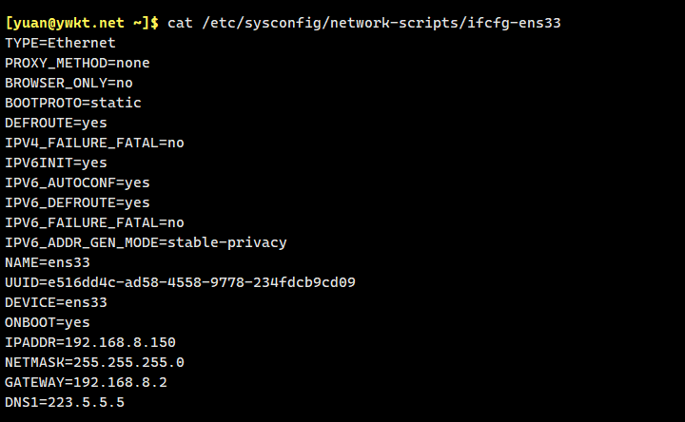The height and width of the screenshot is (422, 685).
Task: Click the BROWSER_ONLY=no entry
Action: point(68,83)
